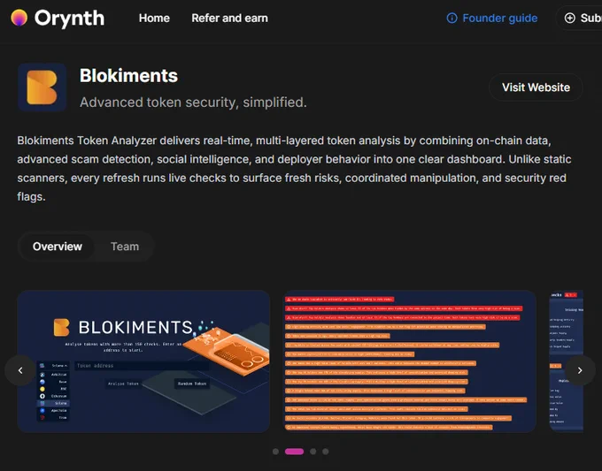Screen dimensions: 602x471
Task: Open the Home page link
Action: pyautogui.click(x=154, y=18)
